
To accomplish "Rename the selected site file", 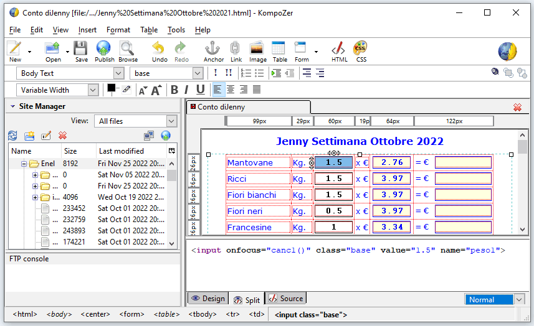I will tap(46, 136).
